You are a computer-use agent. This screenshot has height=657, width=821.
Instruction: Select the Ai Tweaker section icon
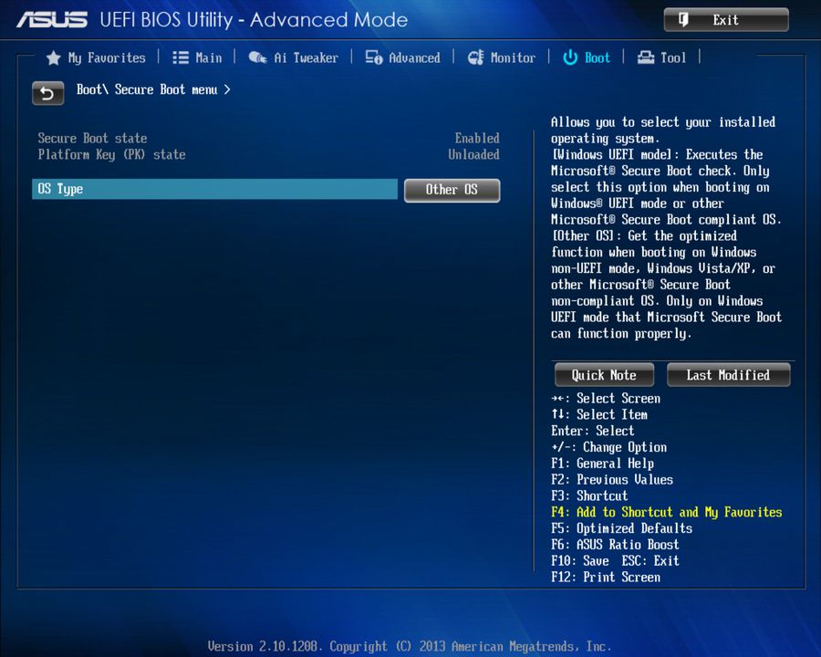pos(259,57)
